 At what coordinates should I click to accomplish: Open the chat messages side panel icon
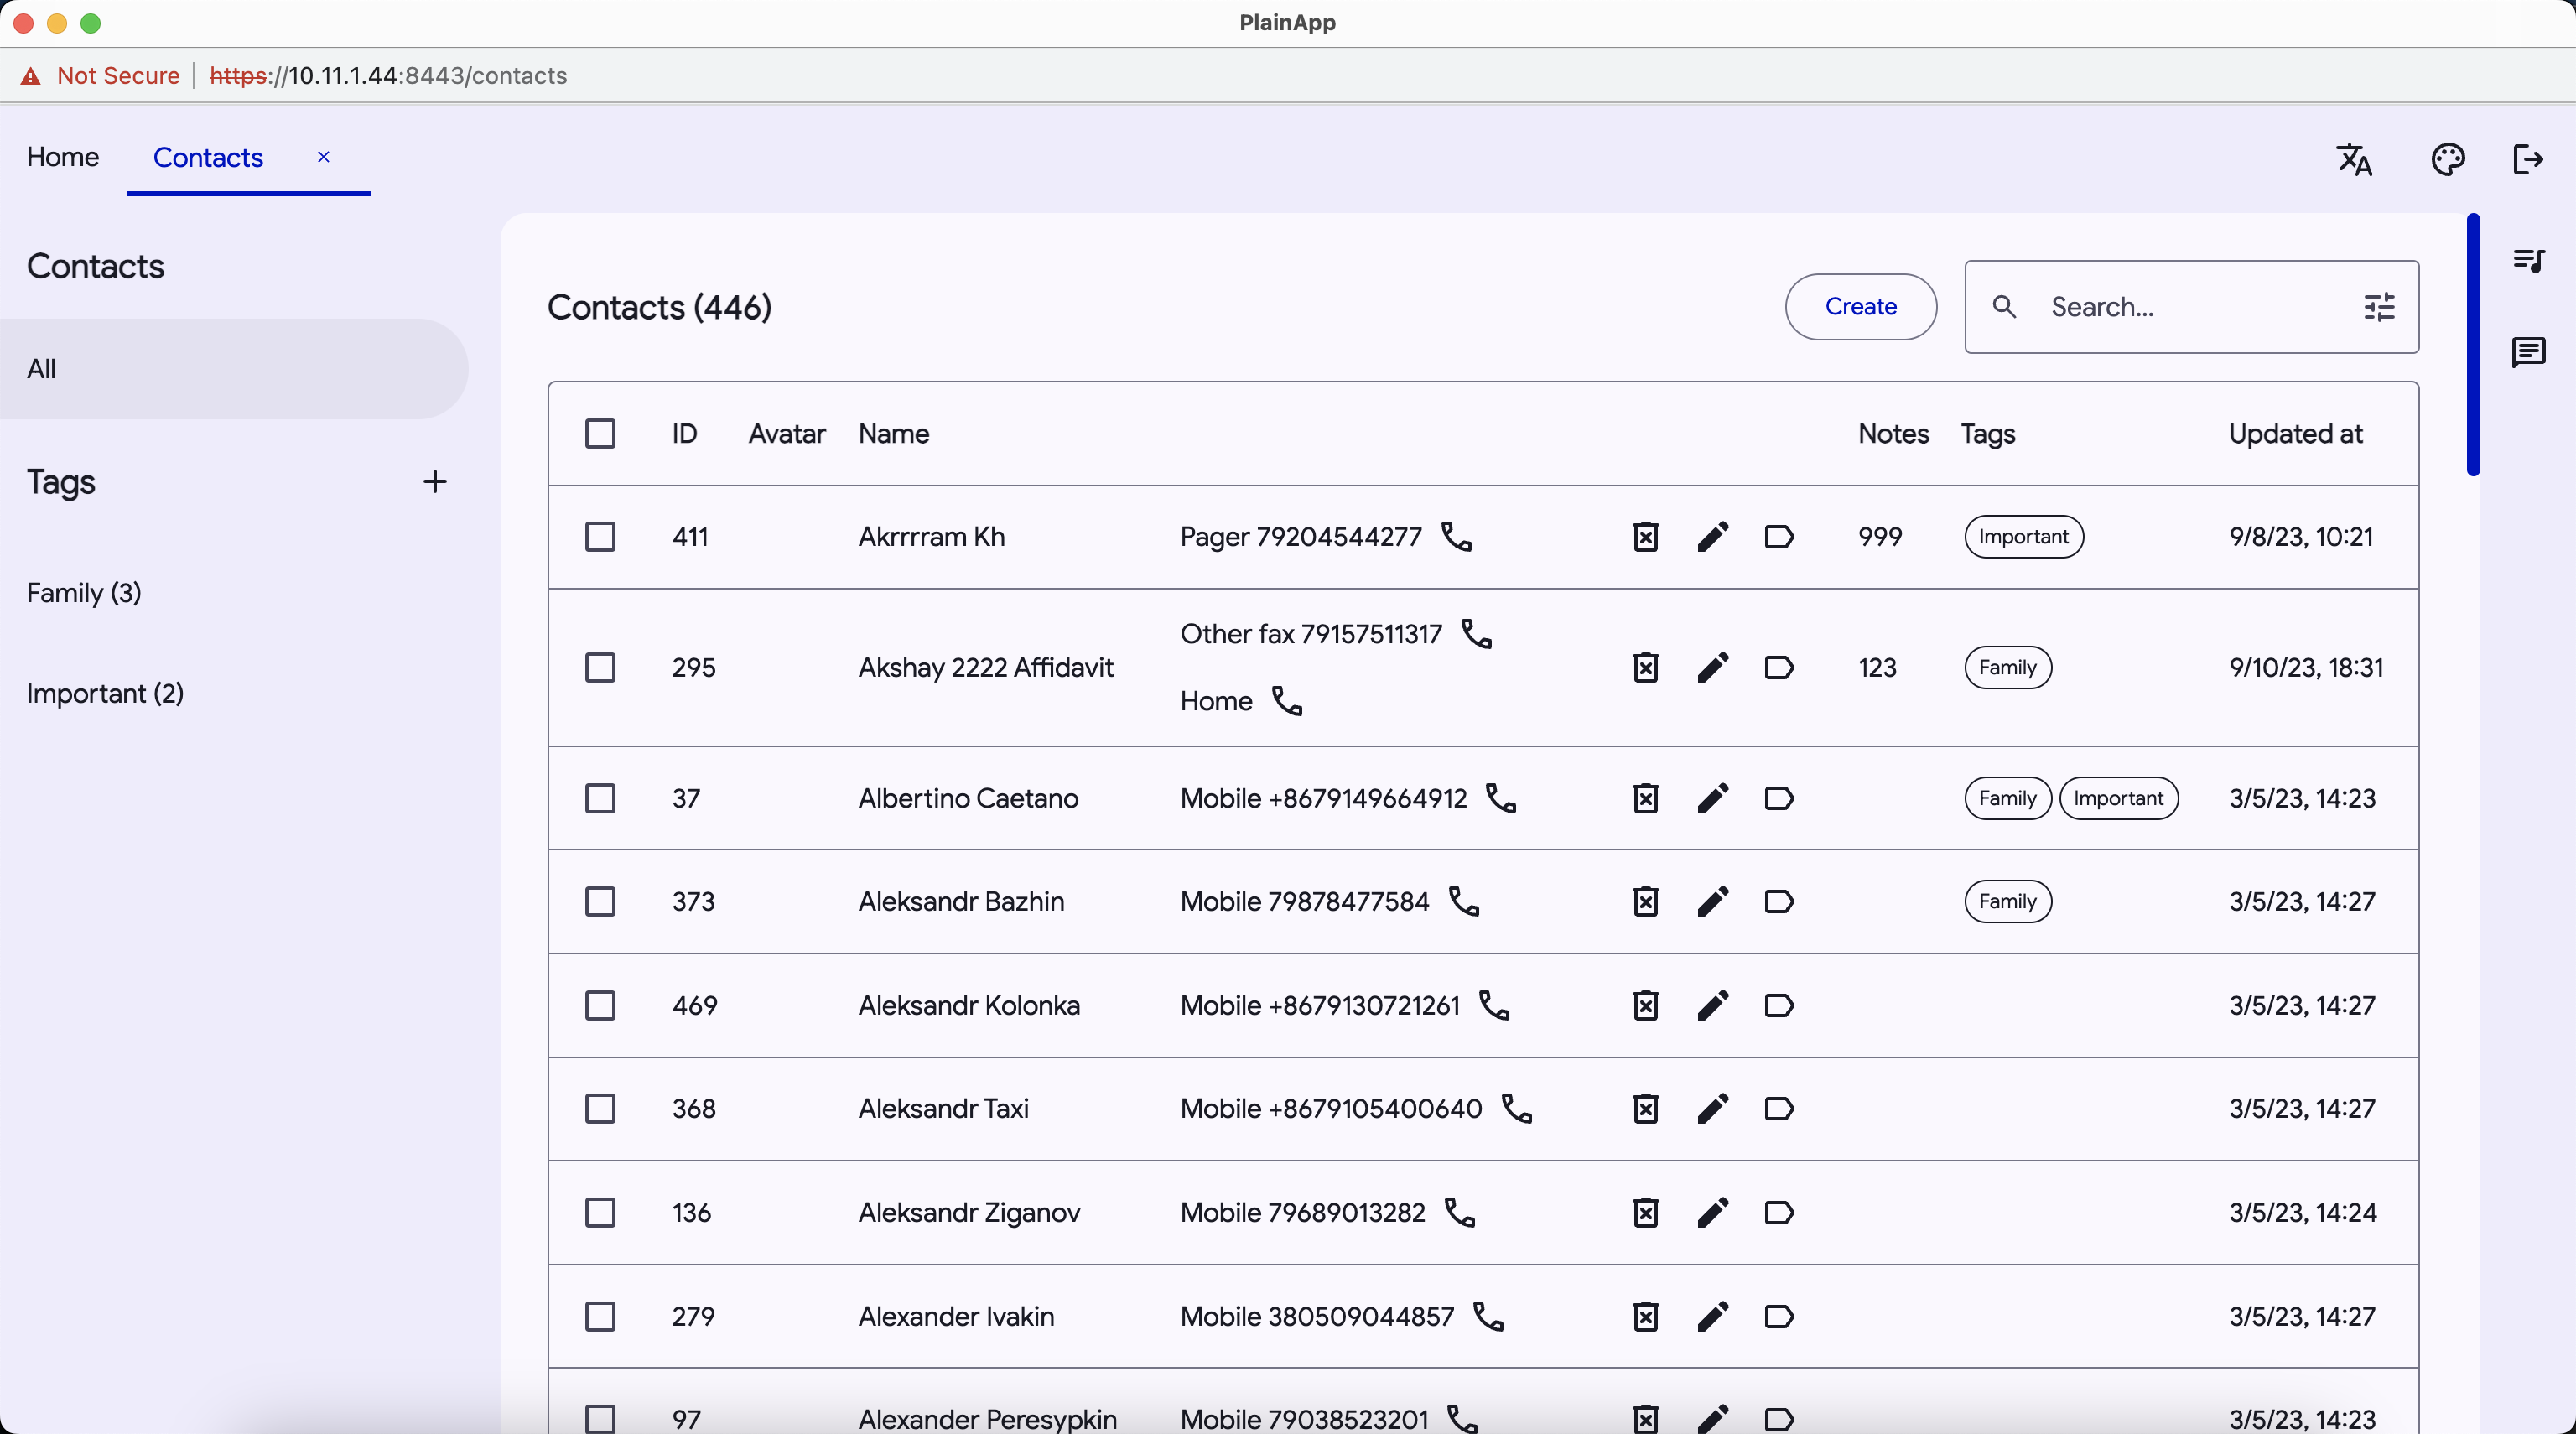click(2528, 352)
